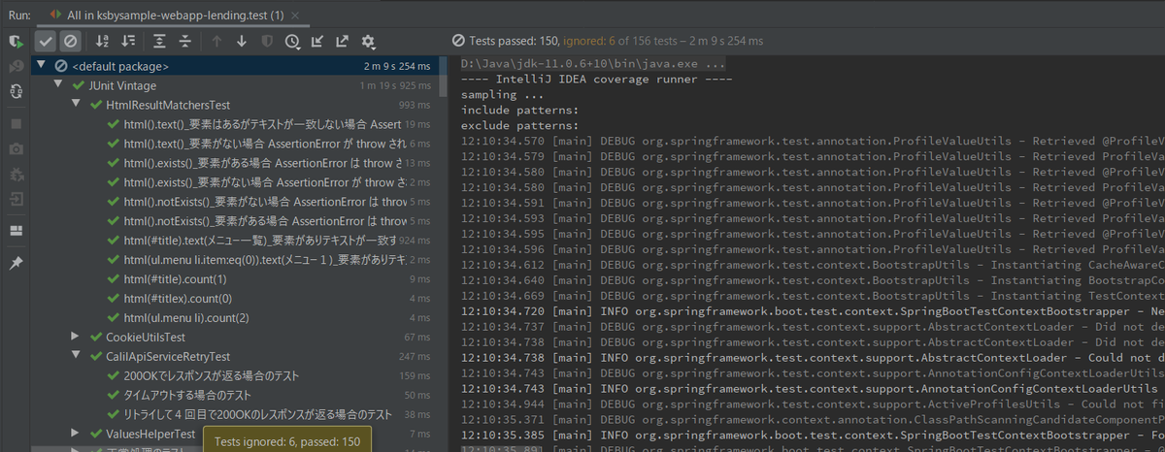Sort tests alphabetically icon
Viewport: 1165px width, 452px height.
click(x=103, y=41)
